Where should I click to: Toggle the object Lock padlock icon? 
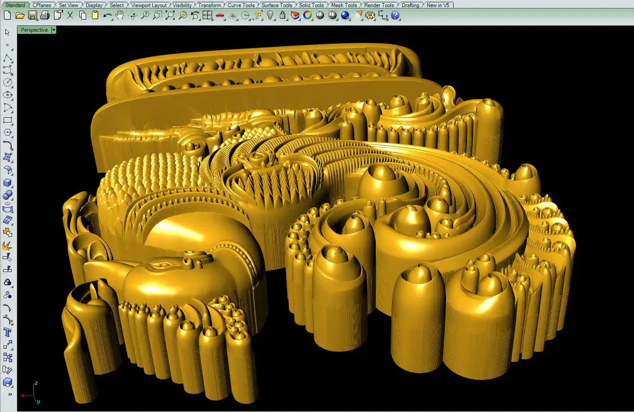(283, 16)
